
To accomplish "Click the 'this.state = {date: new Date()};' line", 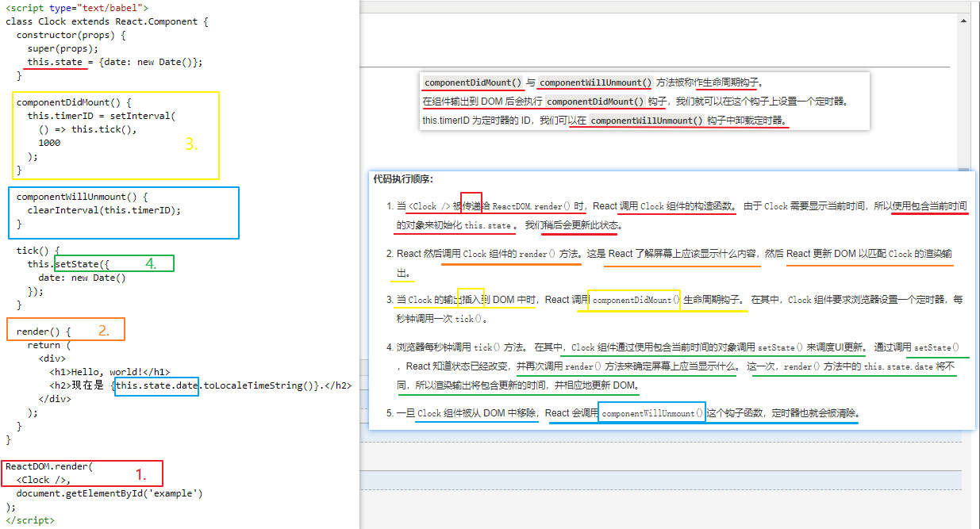I will [x=115, y=62].
